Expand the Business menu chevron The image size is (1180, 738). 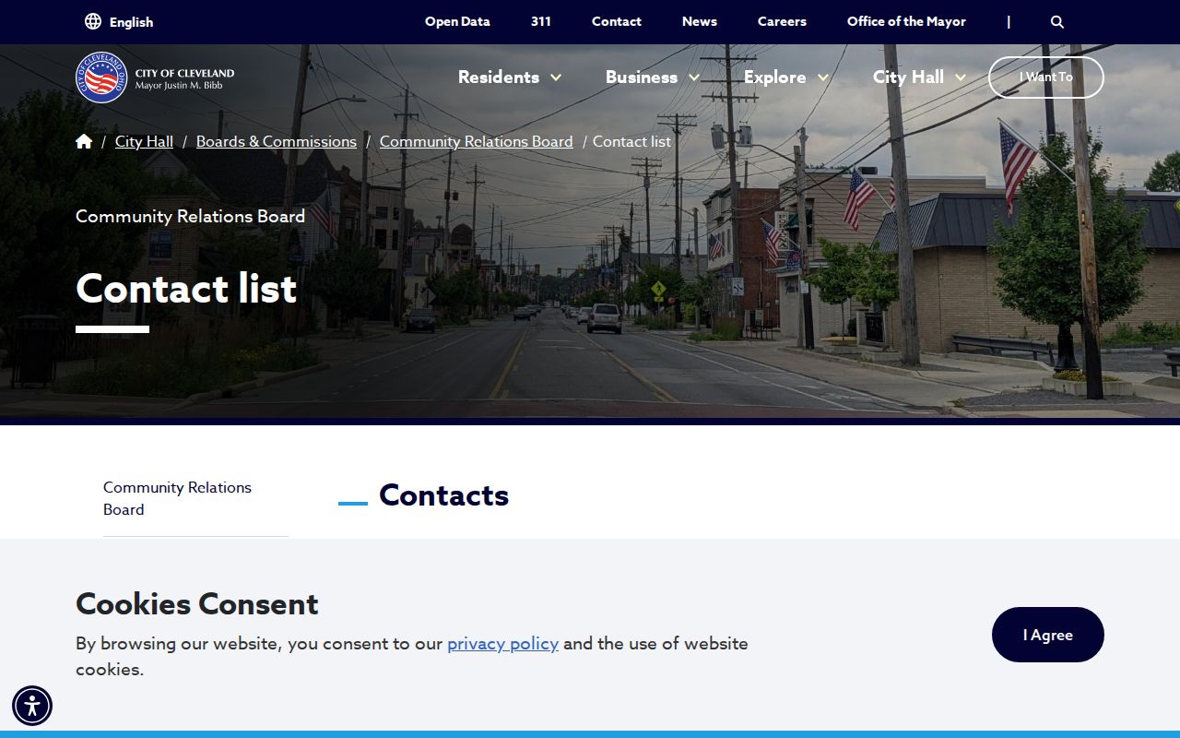694,77
